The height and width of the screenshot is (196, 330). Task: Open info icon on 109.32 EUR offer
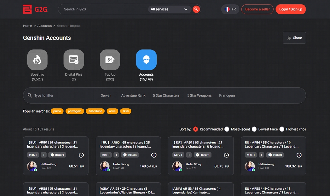[299, 155]
